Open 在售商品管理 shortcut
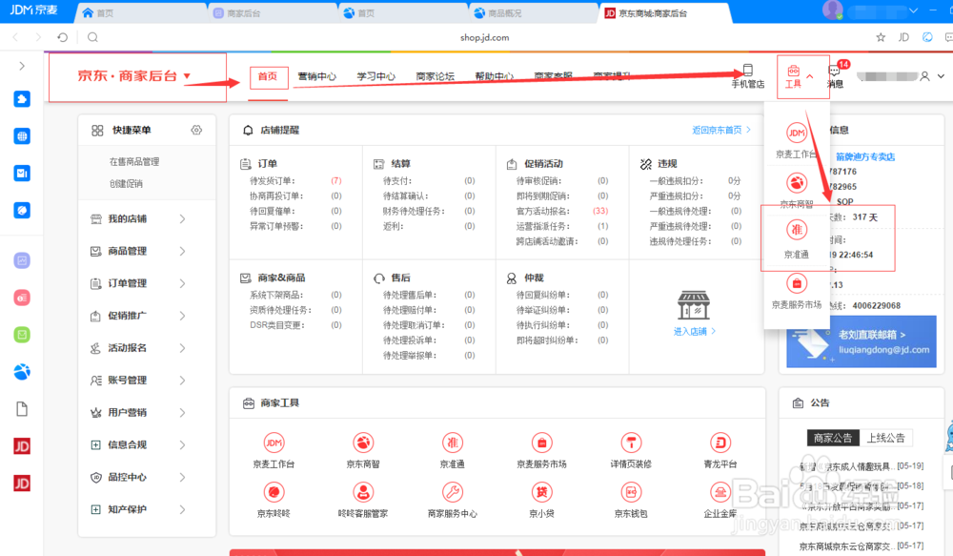Image resolution: width=953 pixels, height=556 pixels. click(134, 162)
